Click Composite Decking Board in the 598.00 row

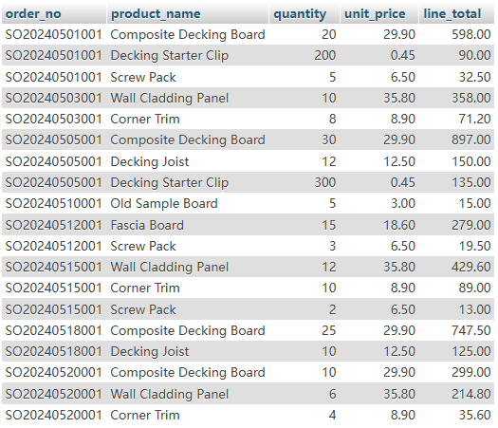click(x=188, y=34)
